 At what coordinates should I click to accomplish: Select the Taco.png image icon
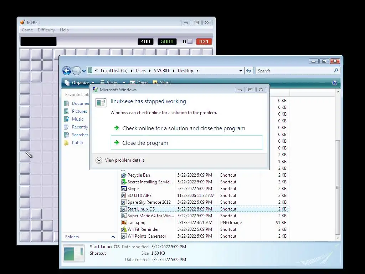[124, 223]
